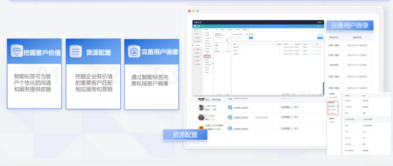Tick the checkbox above the orange-avatar row
The height and width of the screenshot is (166, 393).
tap(191, 118)
